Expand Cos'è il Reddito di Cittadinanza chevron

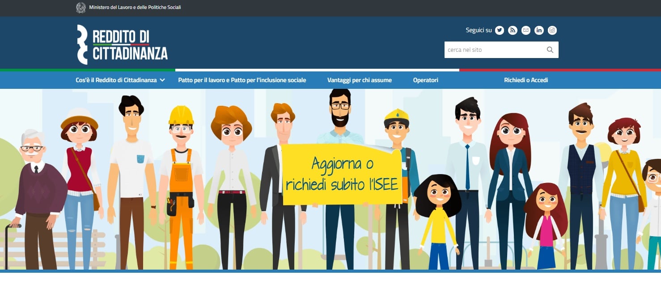pyautogui.click(x=162, y=80)
